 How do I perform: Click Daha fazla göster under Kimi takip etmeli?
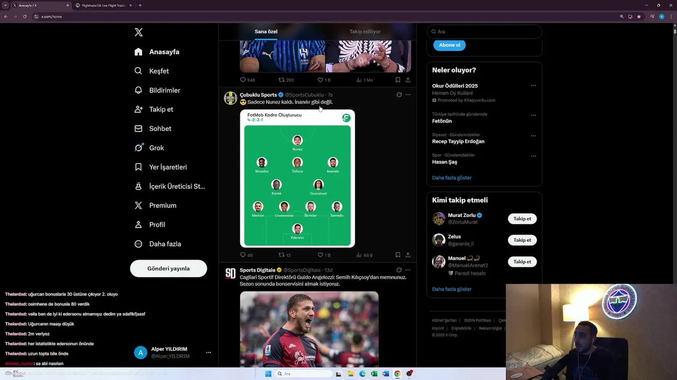[x=452, y=289]
